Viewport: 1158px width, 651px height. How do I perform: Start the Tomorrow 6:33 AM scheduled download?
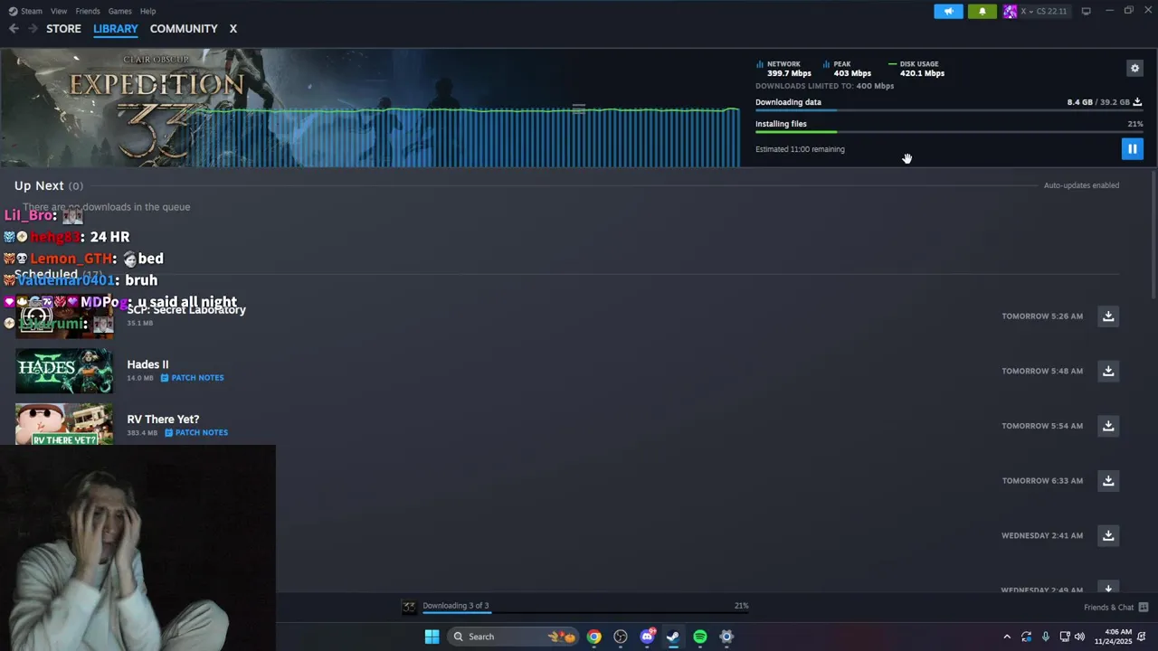[x=1108, y=481]
